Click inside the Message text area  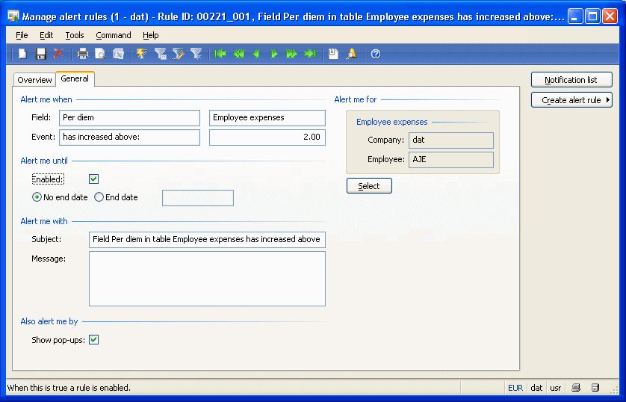tap(207, 279)
